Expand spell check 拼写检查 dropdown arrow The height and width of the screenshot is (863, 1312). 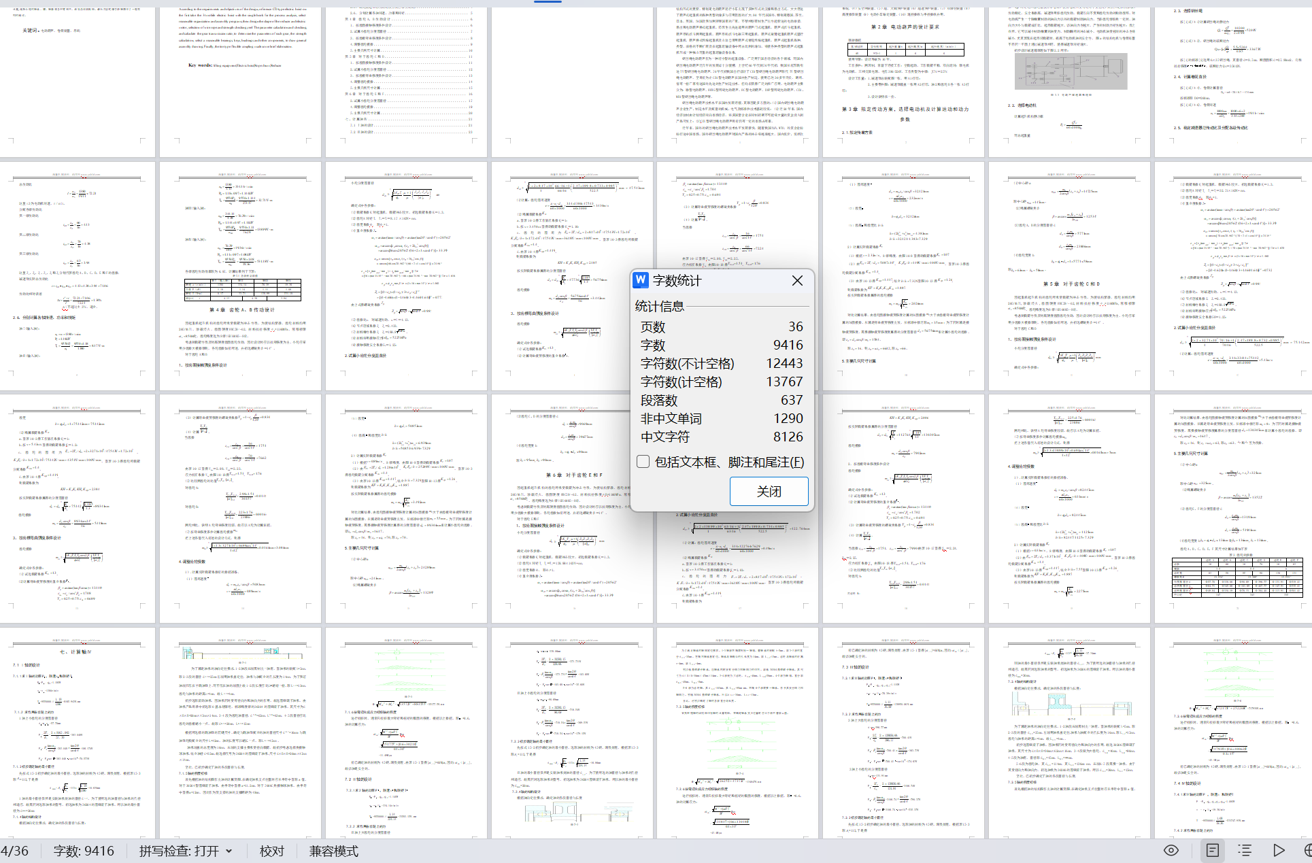point(229,851)
